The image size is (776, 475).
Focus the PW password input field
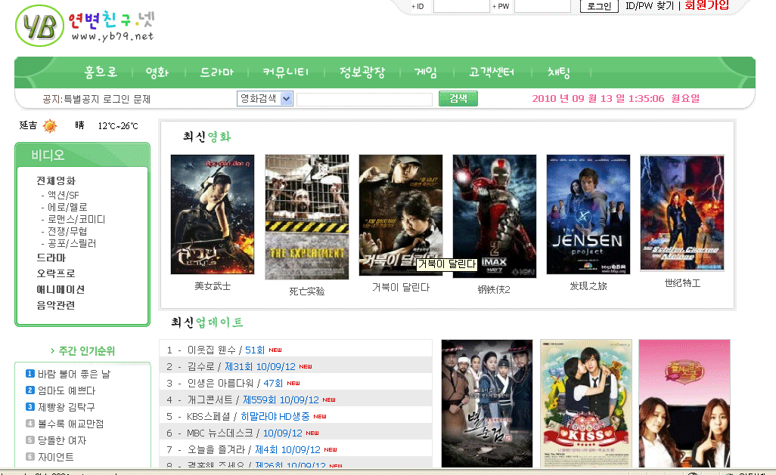tap(543, 6)
